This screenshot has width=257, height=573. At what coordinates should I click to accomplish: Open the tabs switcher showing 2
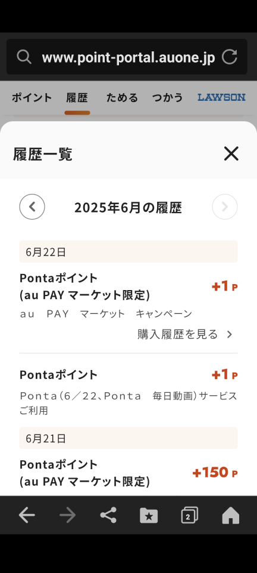click(x=190, y=515)
